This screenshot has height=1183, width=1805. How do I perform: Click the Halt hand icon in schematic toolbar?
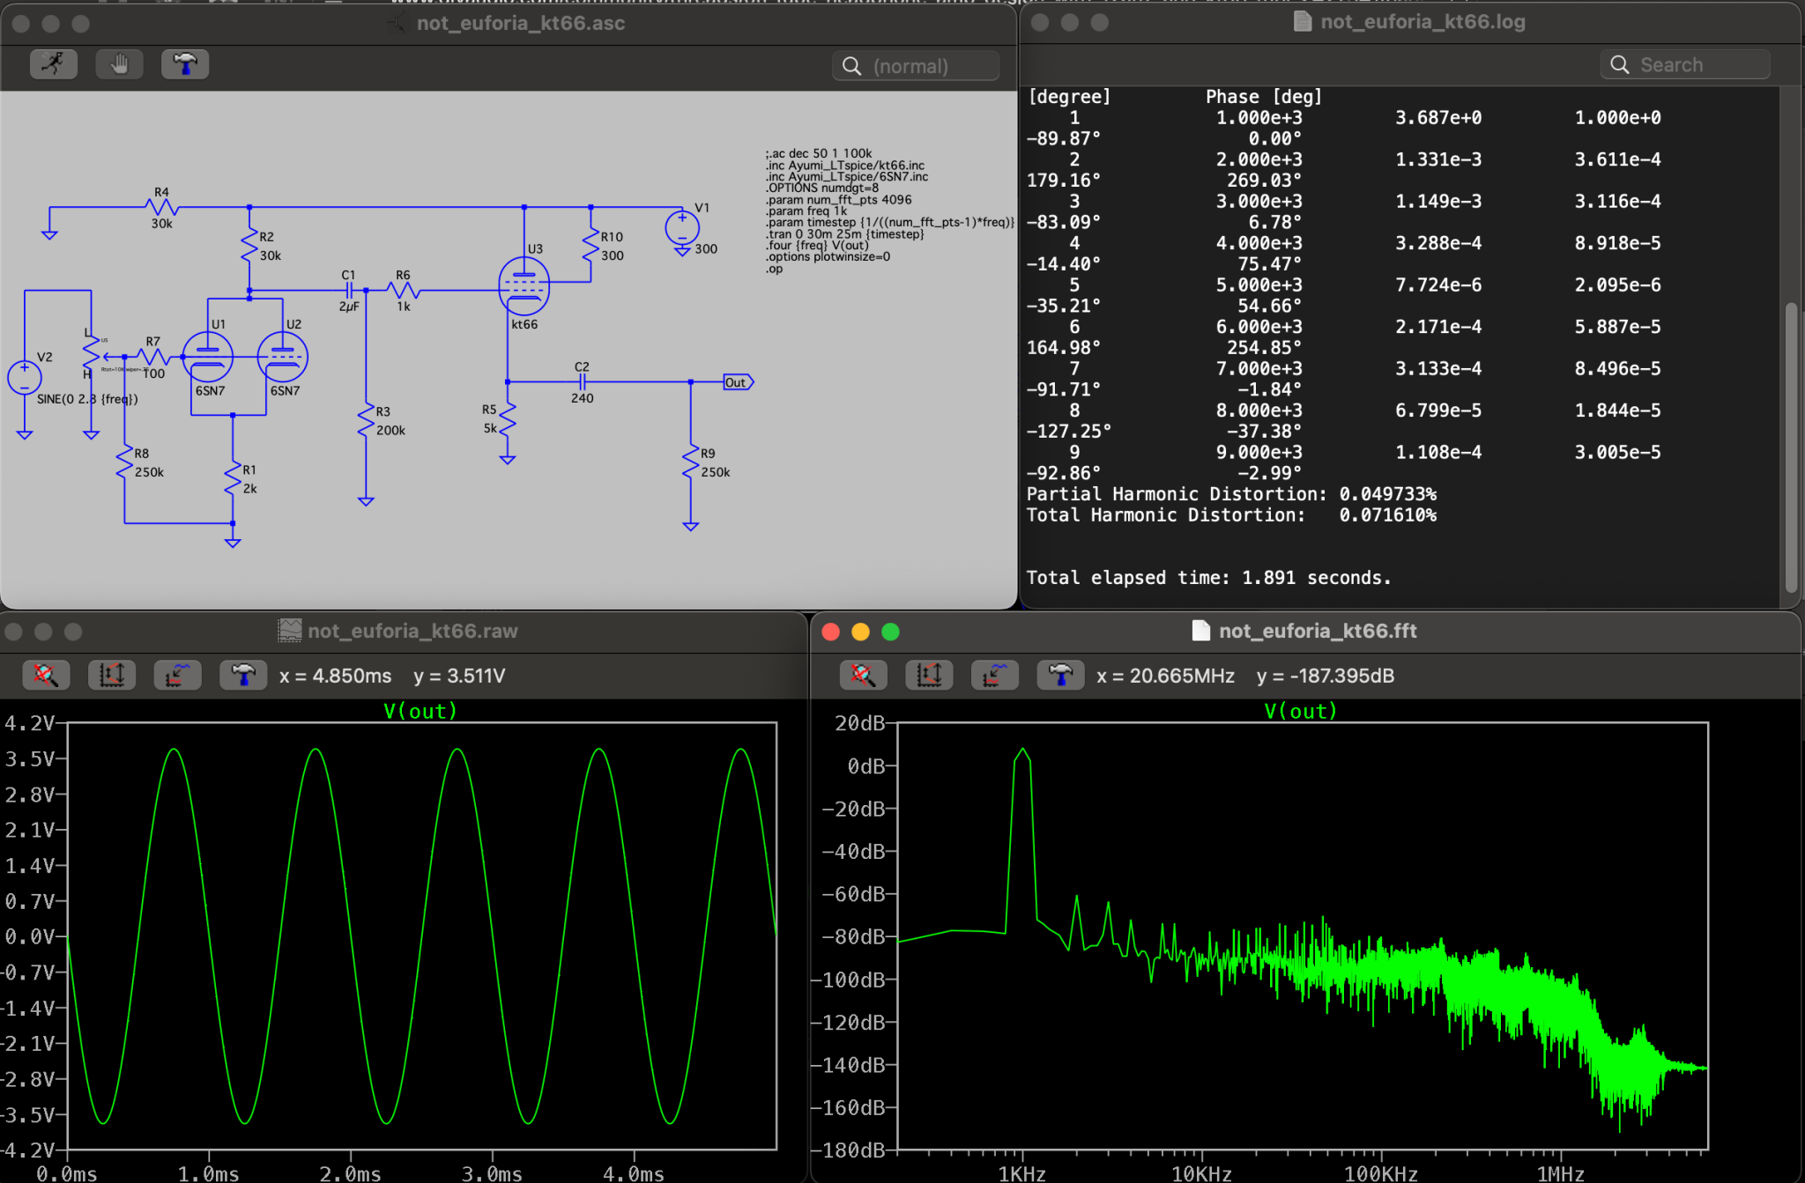[120, 64]
